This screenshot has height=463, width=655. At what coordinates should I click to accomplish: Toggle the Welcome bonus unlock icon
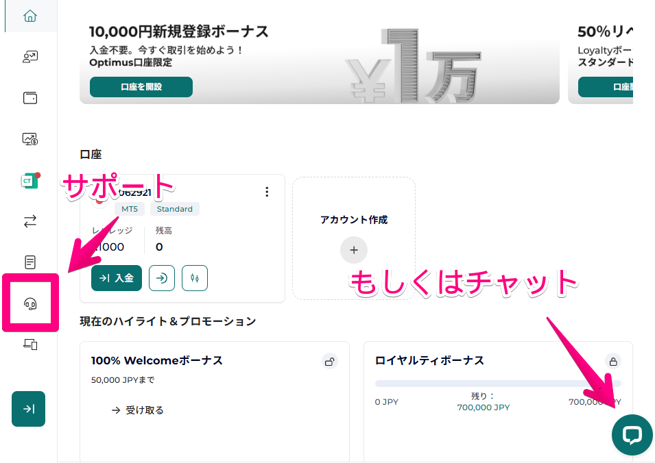[330, 361]
